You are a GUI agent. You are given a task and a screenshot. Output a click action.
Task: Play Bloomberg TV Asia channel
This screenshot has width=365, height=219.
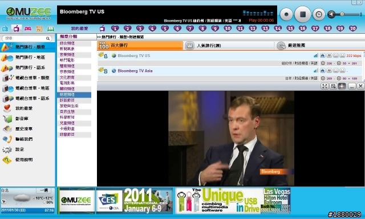(135, 71)
